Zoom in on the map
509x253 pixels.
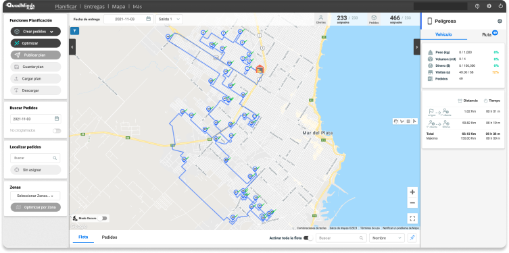click(x=412, y=192)
